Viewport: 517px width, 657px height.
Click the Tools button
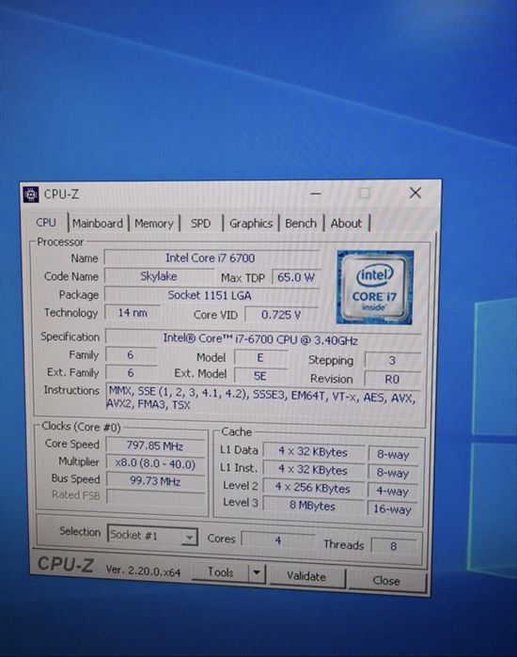pyautogui.click(x=220, y=572)
